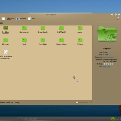Click the Templates title in info panel

point(107,49)
